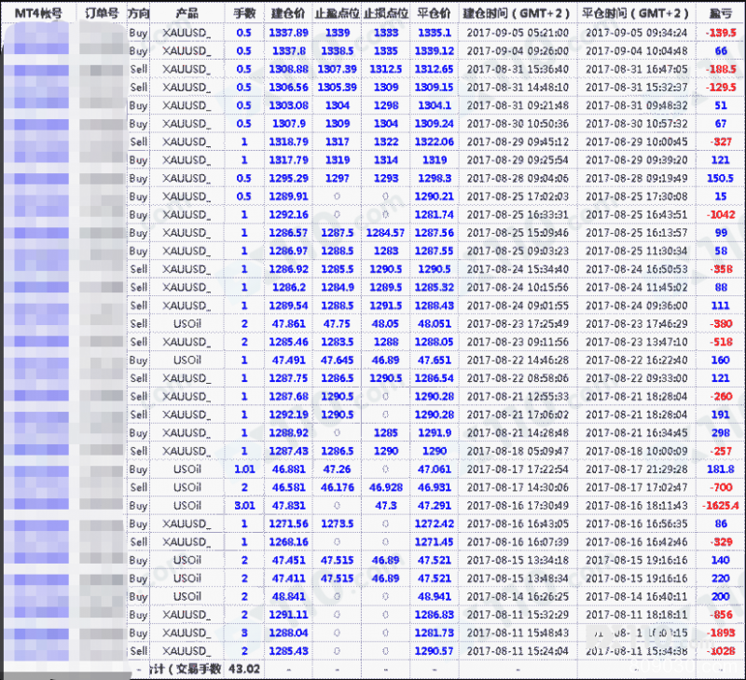Select the profit value 298
The image size is (746, 680).
tap(721, 433)
